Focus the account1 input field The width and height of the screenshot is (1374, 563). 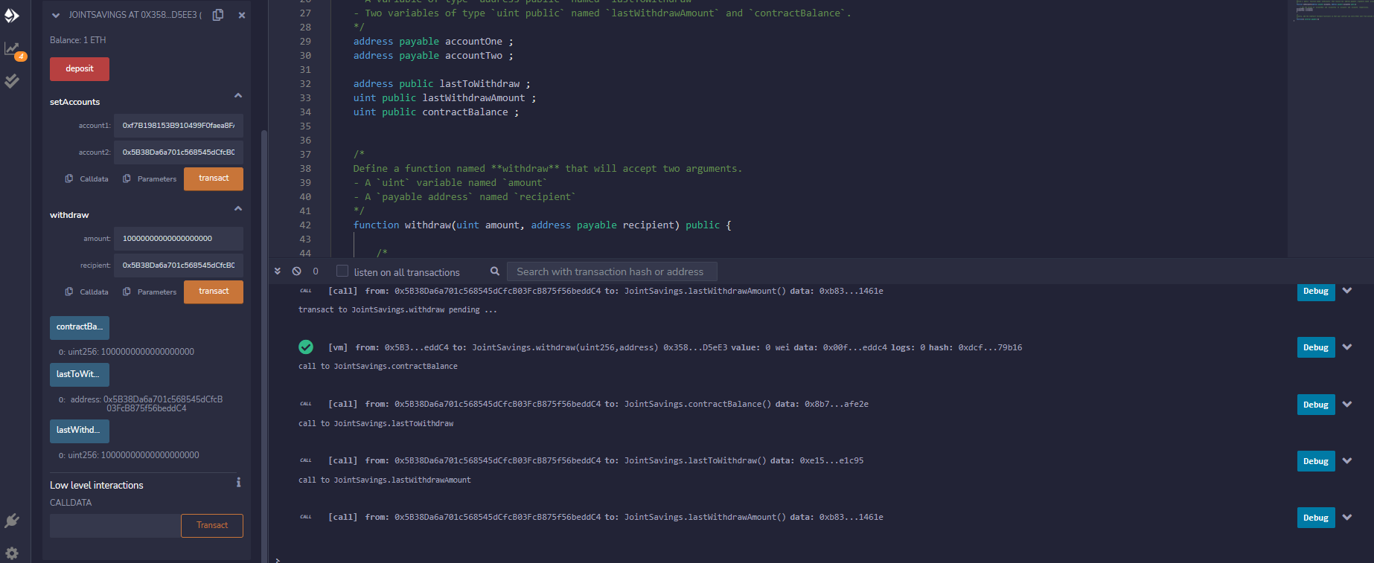(x=179, y=126)
